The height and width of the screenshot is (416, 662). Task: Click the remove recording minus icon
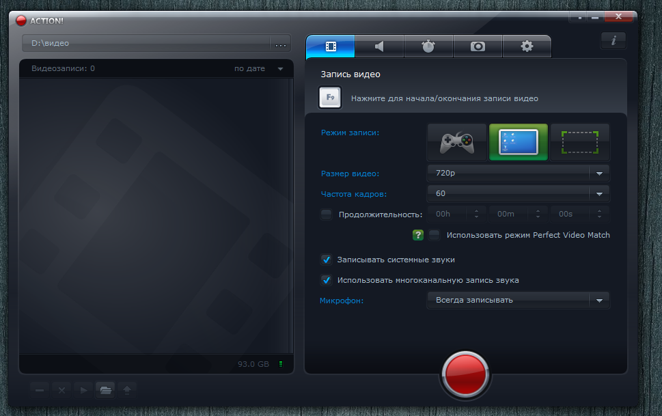40,390
